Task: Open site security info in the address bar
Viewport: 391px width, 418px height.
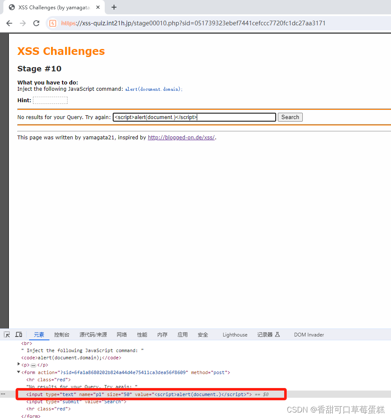Action: [x=53, y=23]
